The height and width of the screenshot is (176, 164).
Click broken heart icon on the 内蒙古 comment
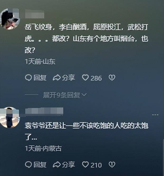(112, 165)
